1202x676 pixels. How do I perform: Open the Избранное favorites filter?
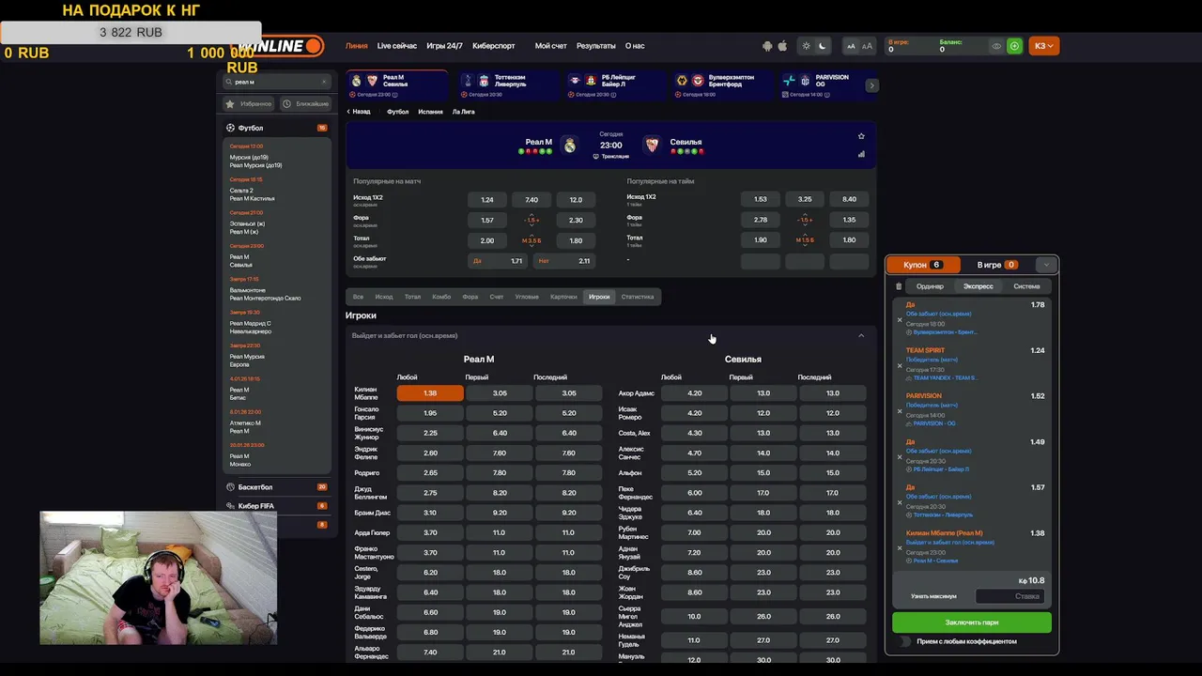pos(249,104)
